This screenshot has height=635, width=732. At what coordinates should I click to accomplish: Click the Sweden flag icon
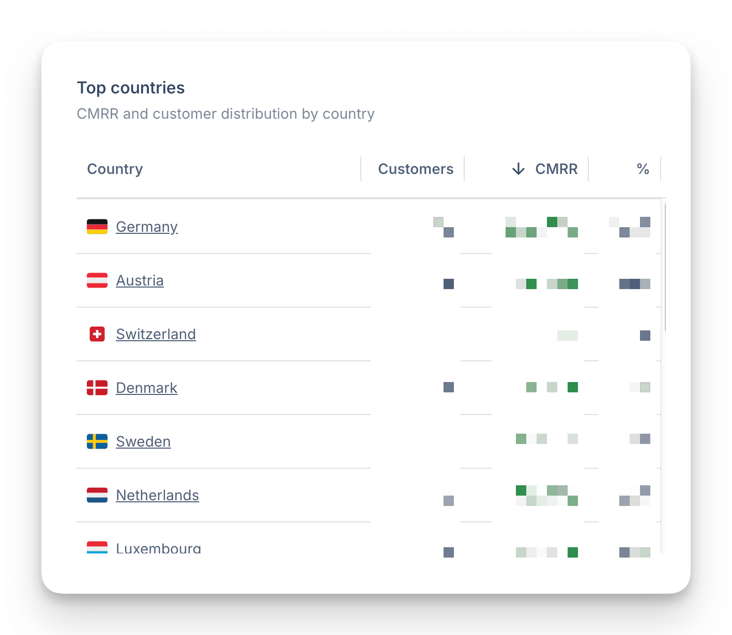click(x=97, y=441)
